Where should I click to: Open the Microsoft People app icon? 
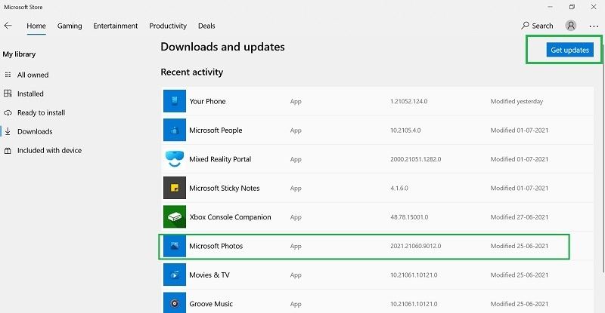pos(175,130)
